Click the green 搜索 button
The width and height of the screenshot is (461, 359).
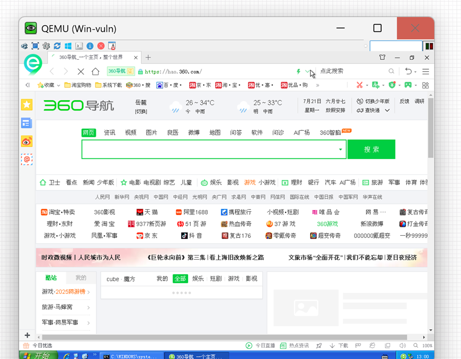(371, 149)
